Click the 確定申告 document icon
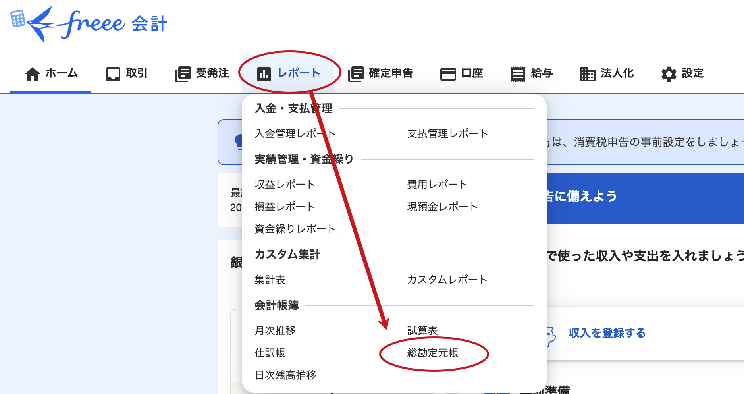 click(x=356, y=74)
